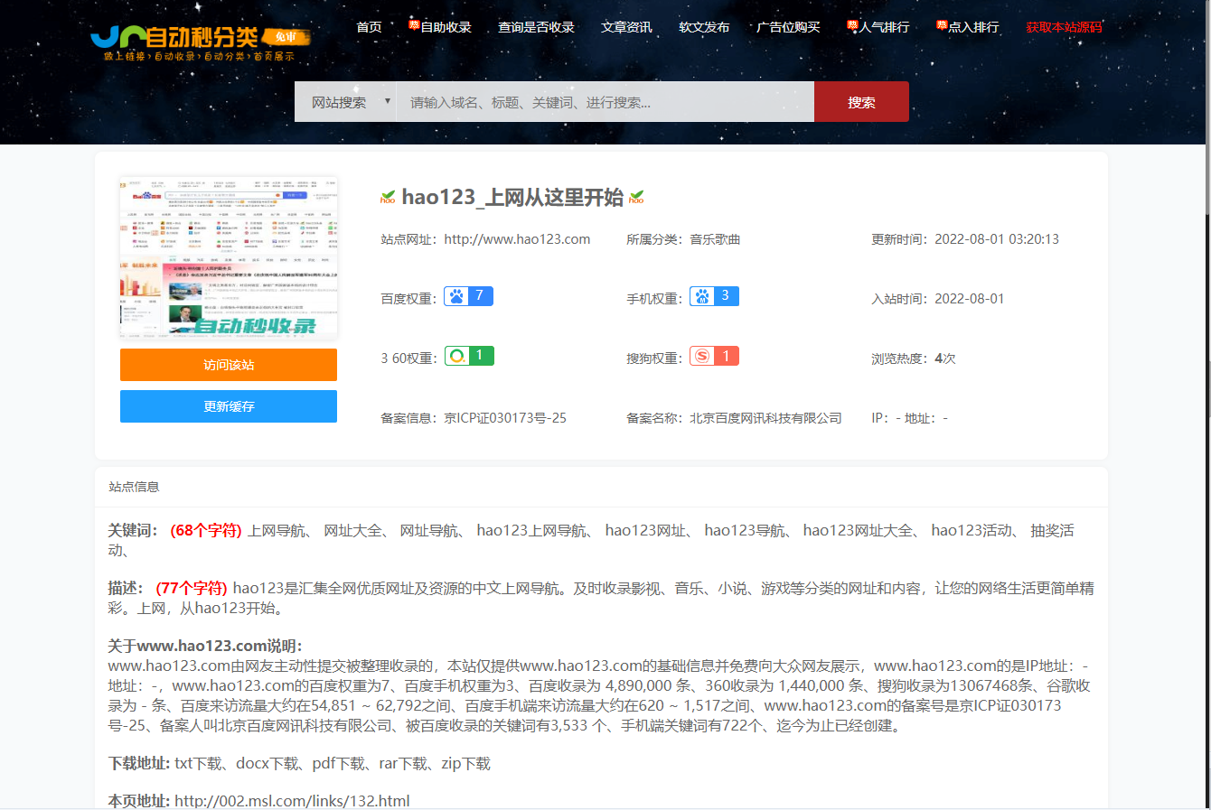Click the company name 北京百度网讯科技有限公司
Screen dimensions: 1211x810
(765, 418)
